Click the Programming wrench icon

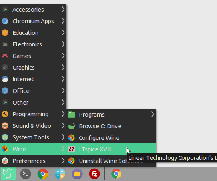point(5,114)
